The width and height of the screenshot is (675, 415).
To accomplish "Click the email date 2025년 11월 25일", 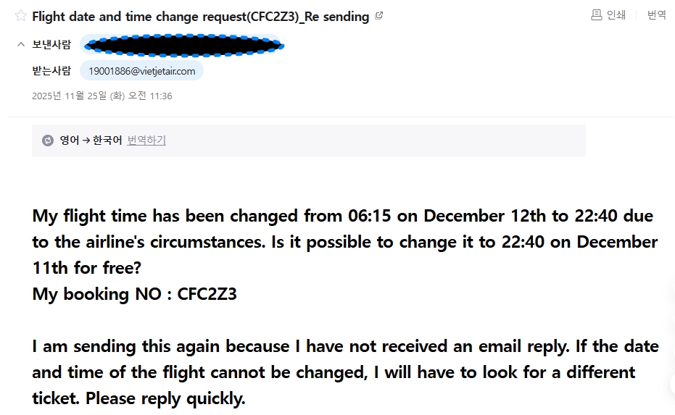I will click(102, 96).
